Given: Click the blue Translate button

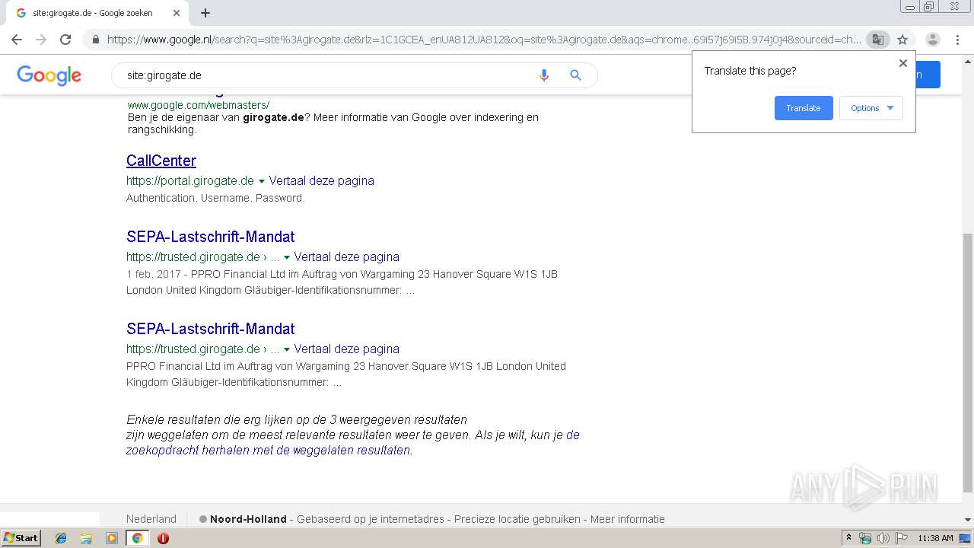Looking at the screenshot, I should click(x=804, y=108).
